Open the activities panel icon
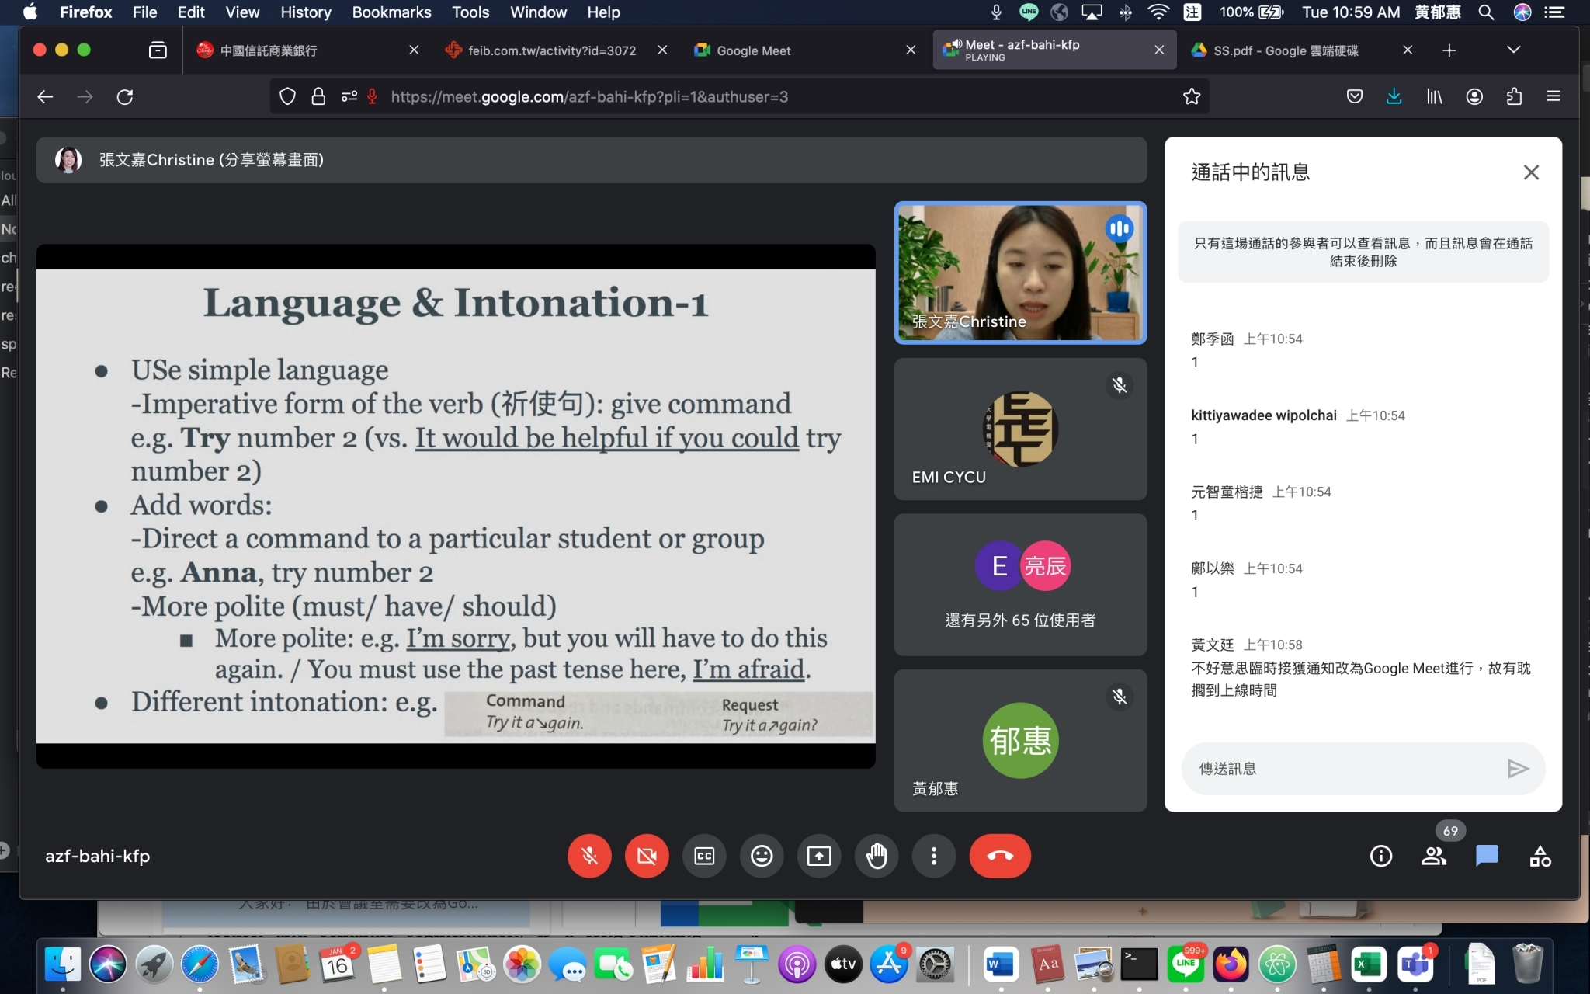The width and height of the screenshot is (1590, 994). pos(1540,856)
